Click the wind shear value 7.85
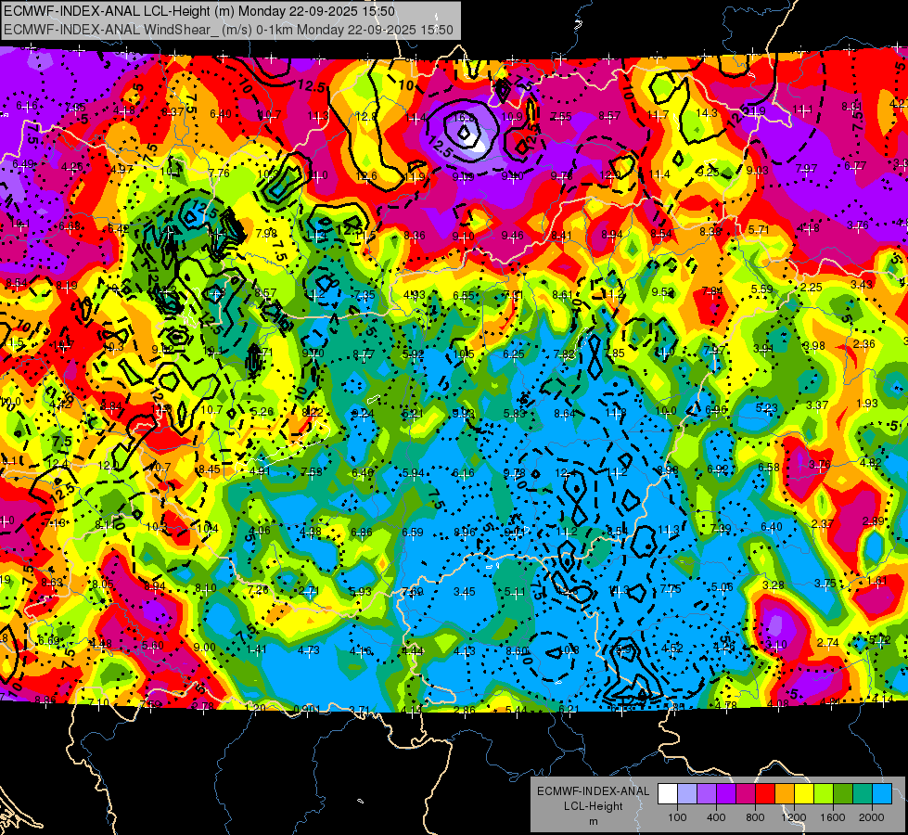 pyautogui.click(x=614, y=353)
